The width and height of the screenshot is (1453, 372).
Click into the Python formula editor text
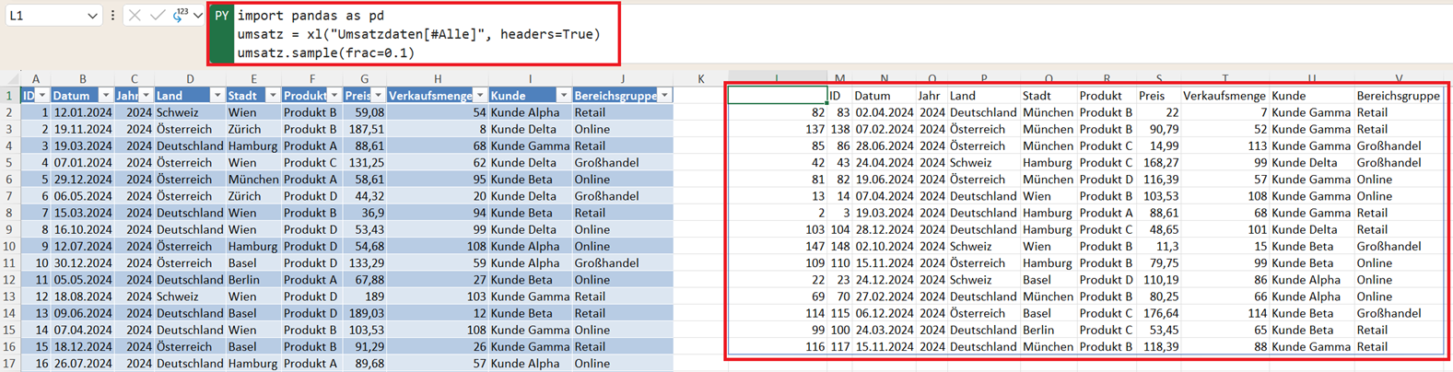(415, 34)
